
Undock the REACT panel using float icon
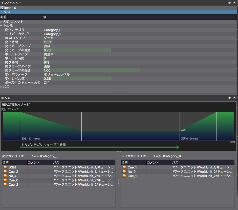click(229, 98)
